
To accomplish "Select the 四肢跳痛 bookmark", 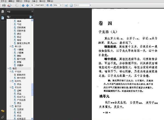I will pos(21,28).
